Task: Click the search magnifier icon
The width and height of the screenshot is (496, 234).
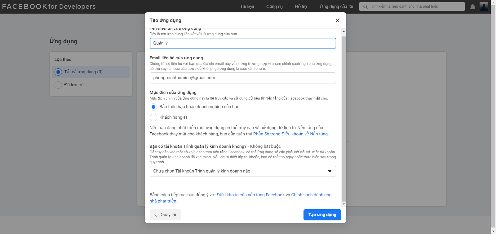Action: (365, 6)
